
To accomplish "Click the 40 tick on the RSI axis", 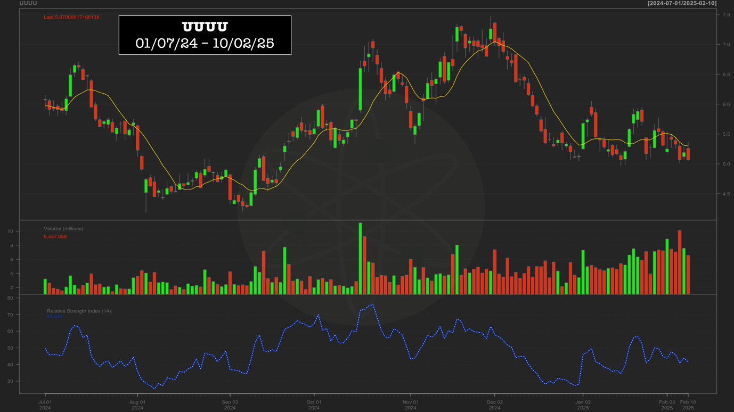I will click(10, 365).
